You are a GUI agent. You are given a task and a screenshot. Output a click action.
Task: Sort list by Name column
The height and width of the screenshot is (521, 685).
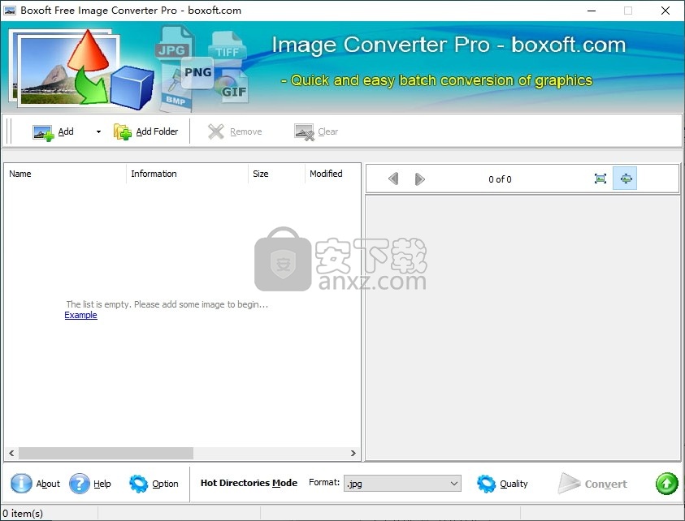(66, 174)
